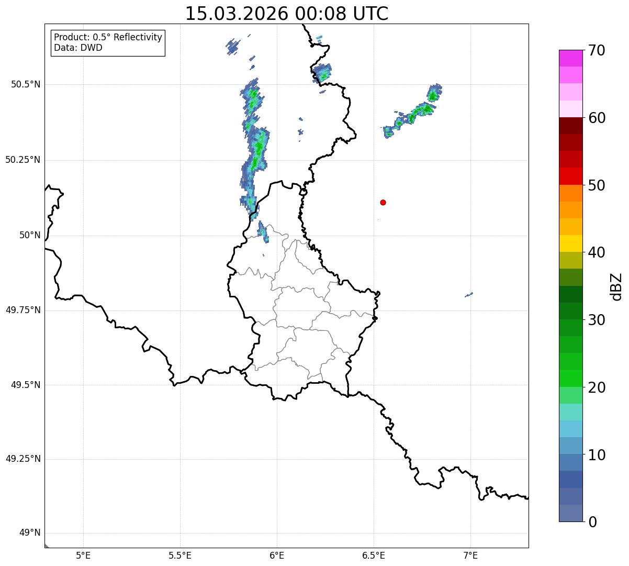Click the bright red colorbar swatch above 50
This screenshot has height=566, width=629.
[571, 176]
